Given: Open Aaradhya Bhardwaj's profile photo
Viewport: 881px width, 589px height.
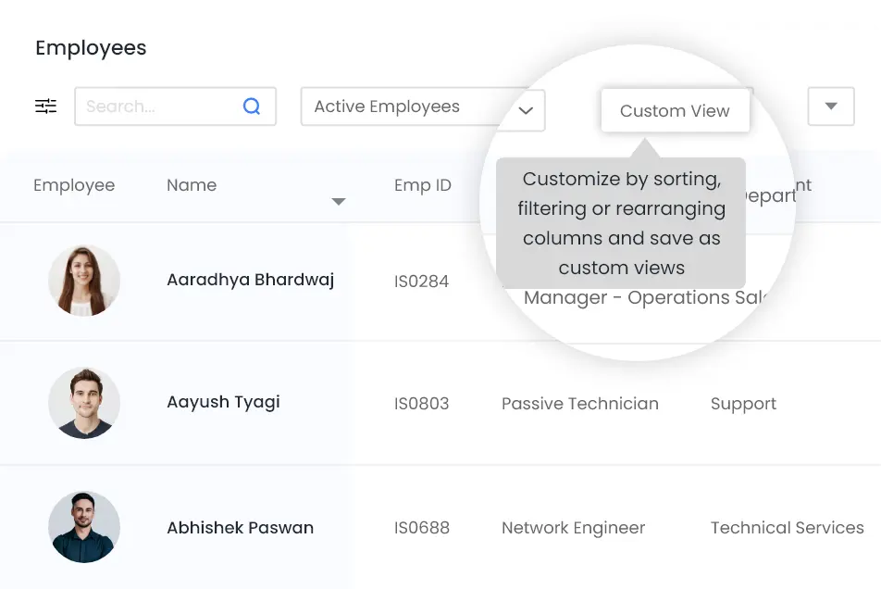Looking at the screenshot, I should pos(84,281).
